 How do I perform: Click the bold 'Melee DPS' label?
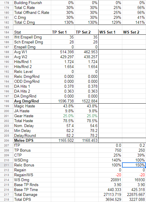[x=24, y=140]
